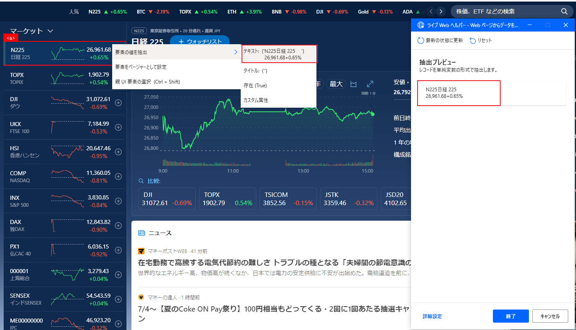The height and width of the screenshot is (330, 576).
Task: Choose 親 UI 要素の選択 menu item
Action: click(176, 81)
